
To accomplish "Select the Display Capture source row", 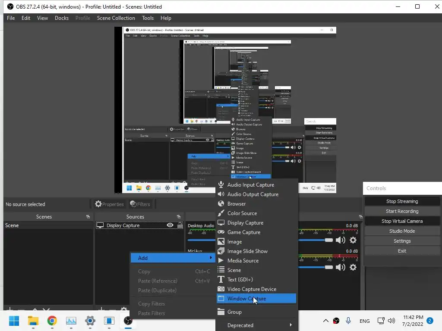I will 139,225.
